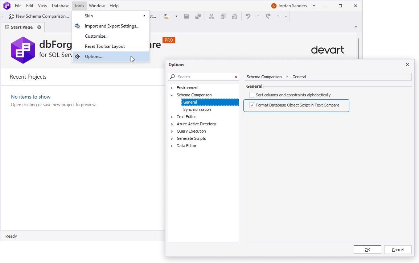This screenshot has height=263, width=419.
Task: Open the Window menu
Action: [97, 5]
